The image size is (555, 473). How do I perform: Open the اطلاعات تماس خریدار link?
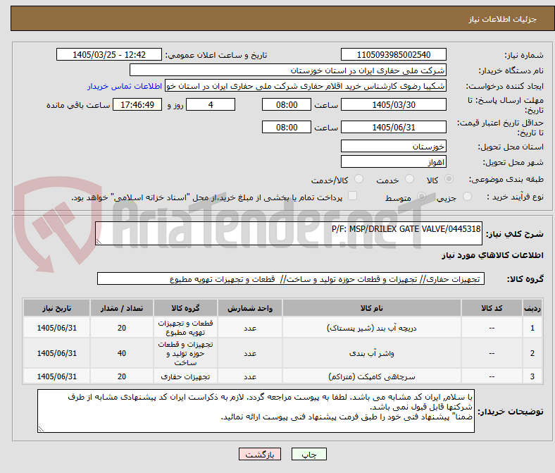click(125, 86)
